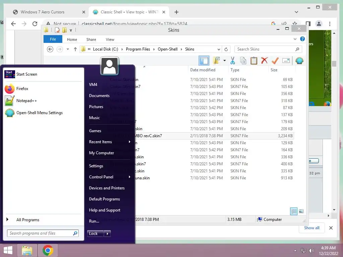This screenshot has width=343, height=257.
Task: Open Classic Explorer settings shell icon
Action: tap(299, 61)
